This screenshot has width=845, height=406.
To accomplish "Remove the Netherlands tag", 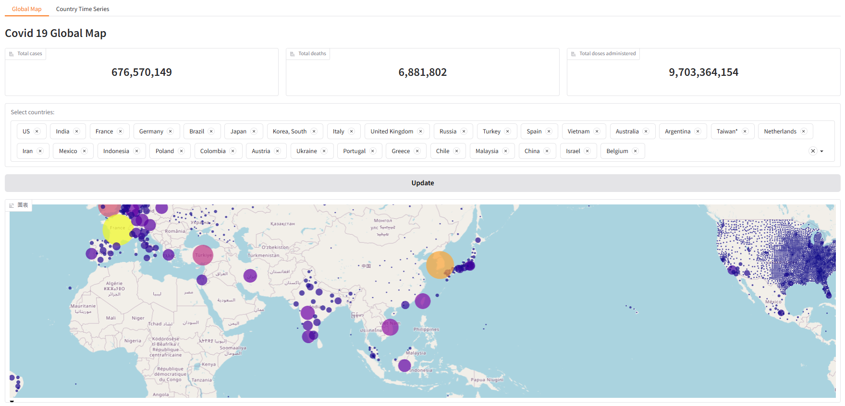I will (x=803, y=131).
